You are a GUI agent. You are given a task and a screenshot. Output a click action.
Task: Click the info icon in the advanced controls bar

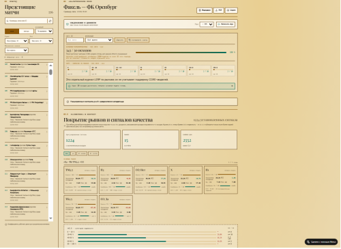[68, 102]
